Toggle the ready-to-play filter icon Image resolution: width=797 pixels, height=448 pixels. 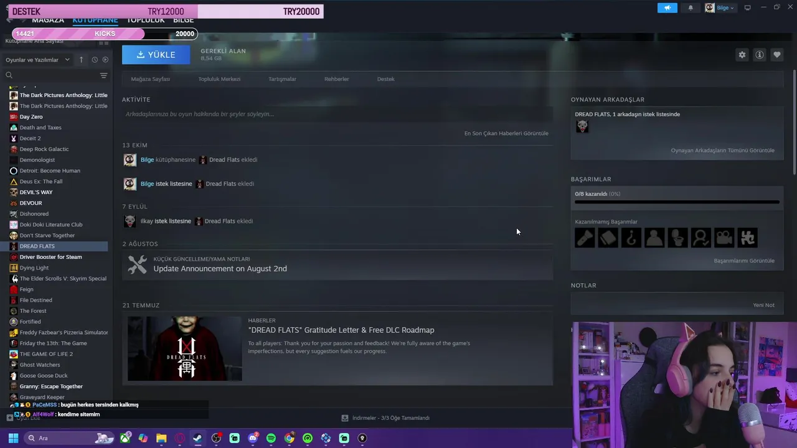pyautogui.click(x=105, y=60)
